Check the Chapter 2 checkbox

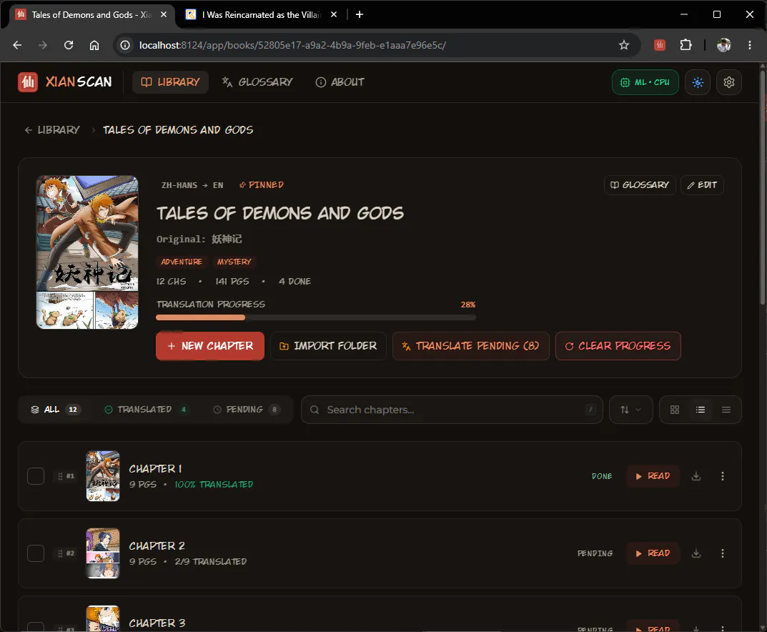[x=36, y=553]
